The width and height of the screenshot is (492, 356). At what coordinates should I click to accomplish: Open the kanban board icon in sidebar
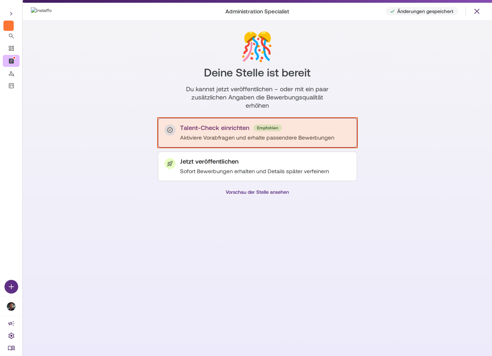11,86
